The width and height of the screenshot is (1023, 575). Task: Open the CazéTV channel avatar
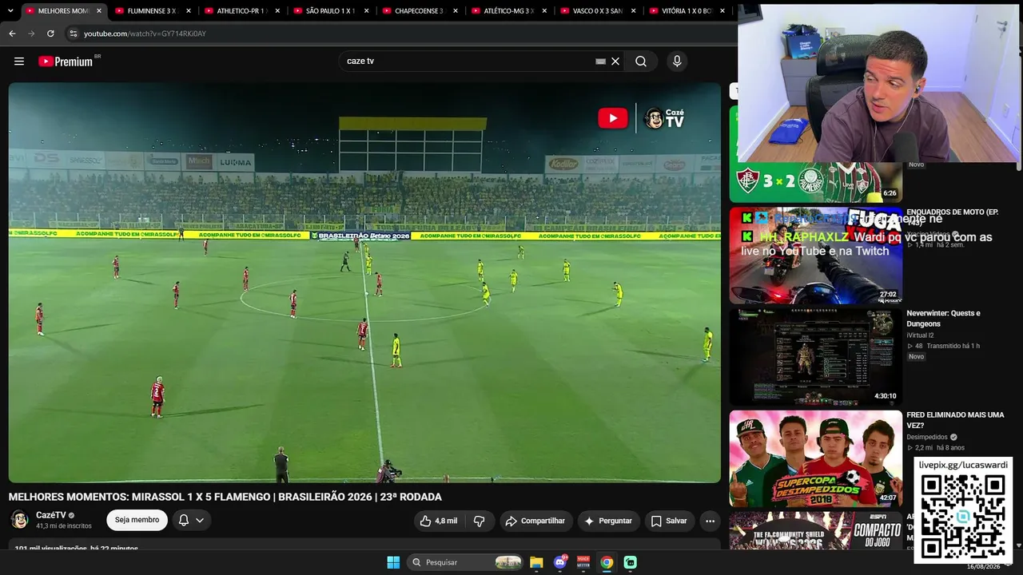(x=19, y=520)
